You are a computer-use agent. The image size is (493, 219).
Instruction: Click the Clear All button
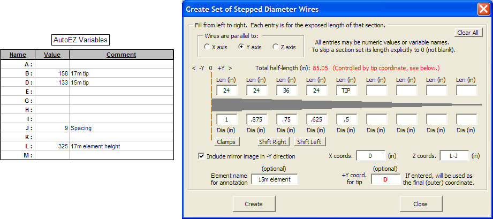point(468,33)
